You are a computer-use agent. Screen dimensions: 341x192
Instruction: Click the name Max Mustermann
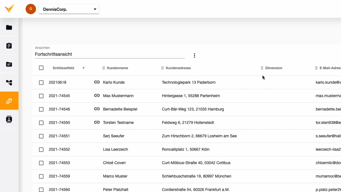pos(118,96)
